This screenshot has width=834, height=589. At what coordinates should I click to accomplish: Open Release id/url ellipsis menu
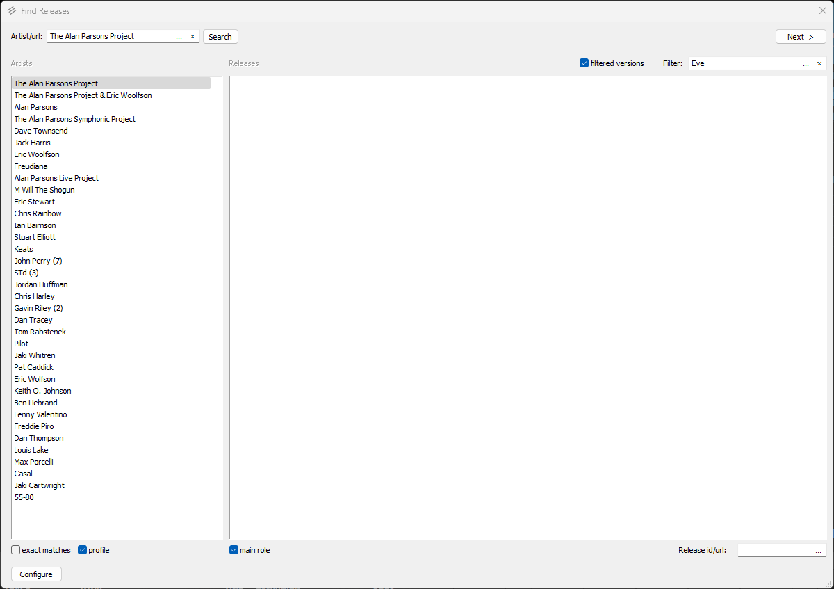pos(819,550)
